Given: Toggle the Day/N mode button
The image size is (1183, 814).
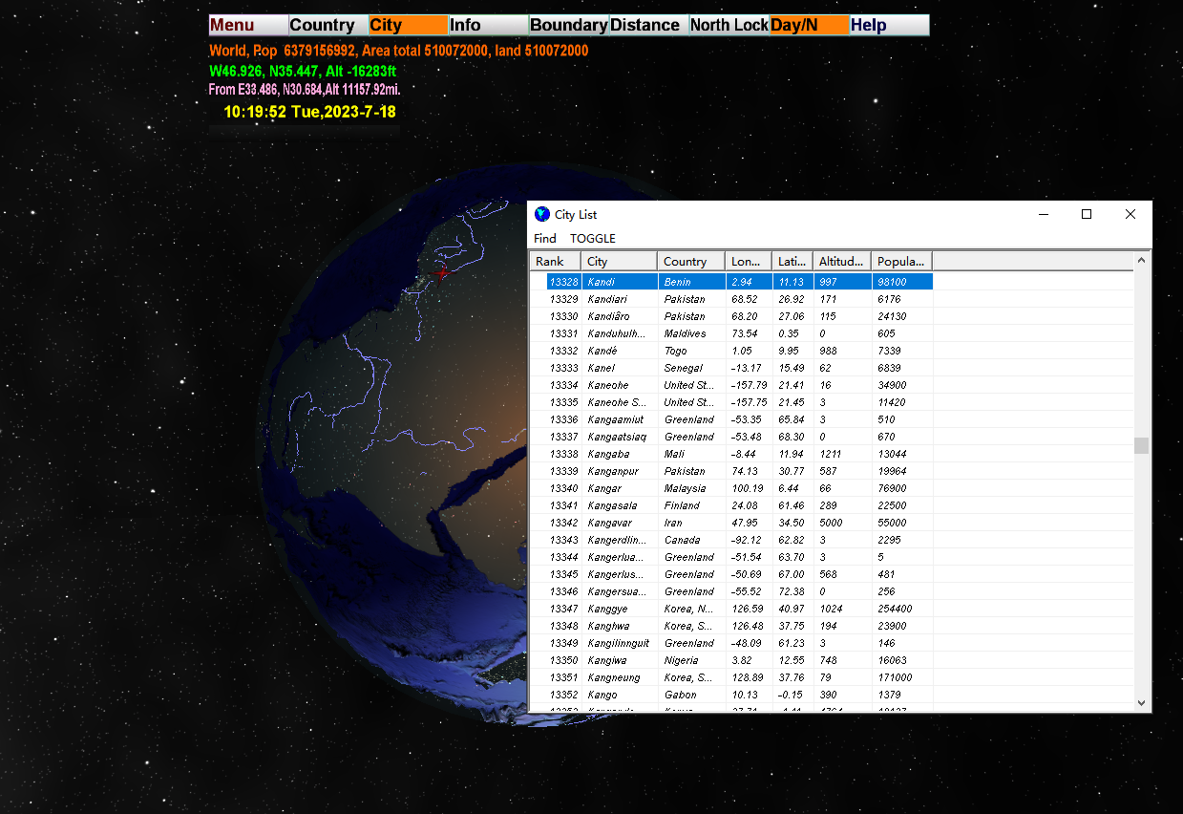Looking at the screenshot, I should [x=810, y=25].
